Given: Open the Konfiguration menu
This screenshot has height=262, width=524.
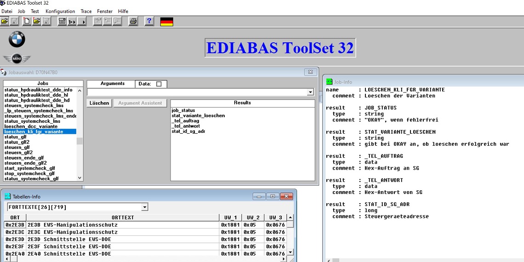Looking at the screenshot, I should (x=61, y=11).
